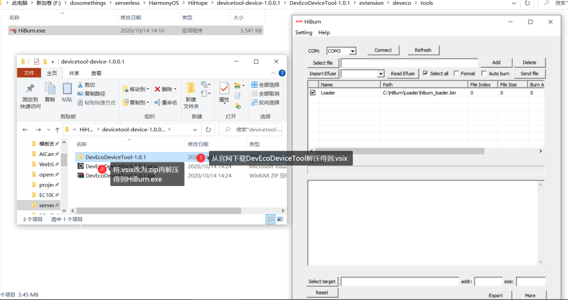The width and height of the screenshot is (568, 300).
Task: Click the Reset button in HiBurn
Action: click(322, 293)
